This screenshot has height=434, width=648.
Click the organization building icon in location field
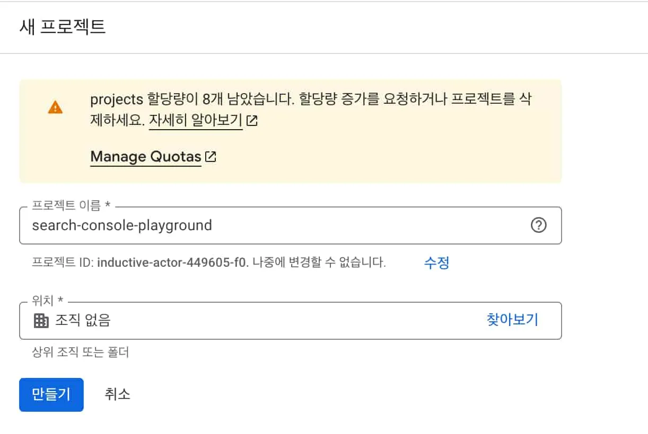[x=41, y=320]
